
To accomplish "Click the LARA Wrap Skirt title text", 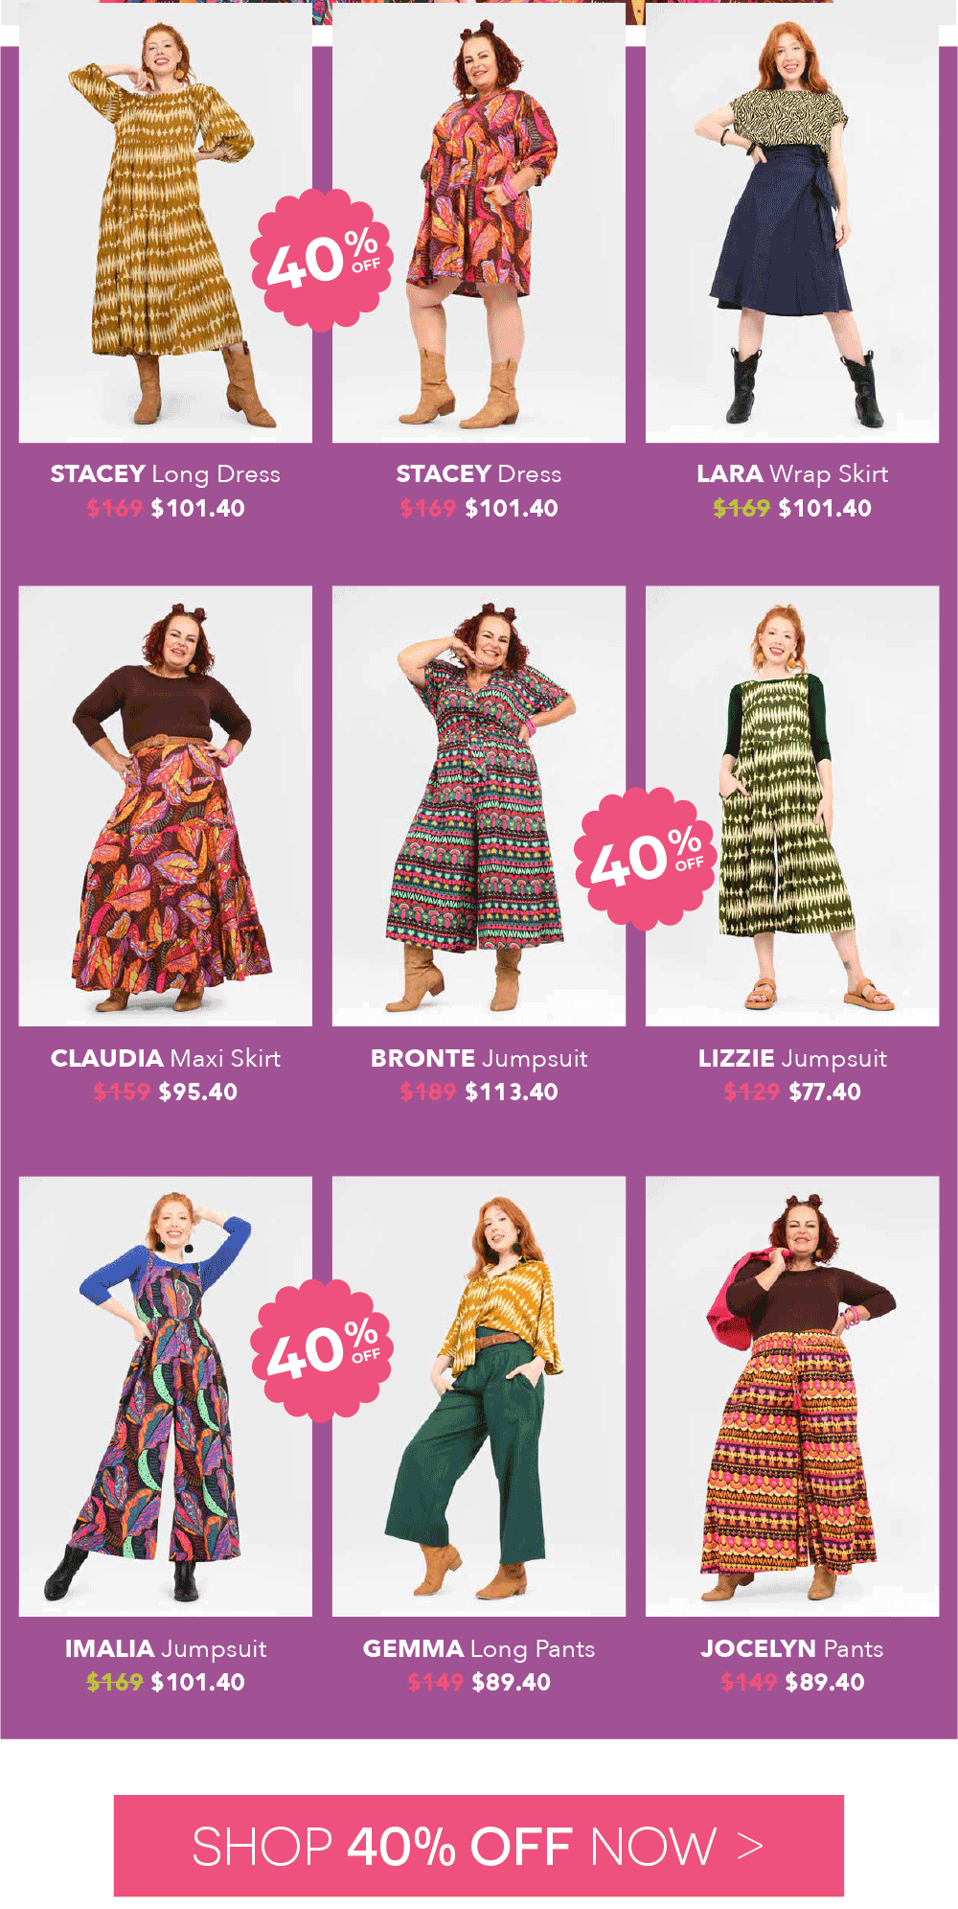I will [792, 474].
